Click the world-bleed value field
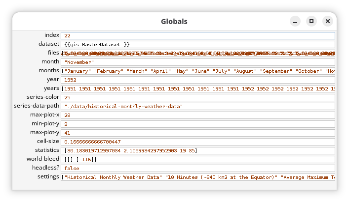Viewport: 349px width, 202px height. pyautogui.click(x=197, y=159)
